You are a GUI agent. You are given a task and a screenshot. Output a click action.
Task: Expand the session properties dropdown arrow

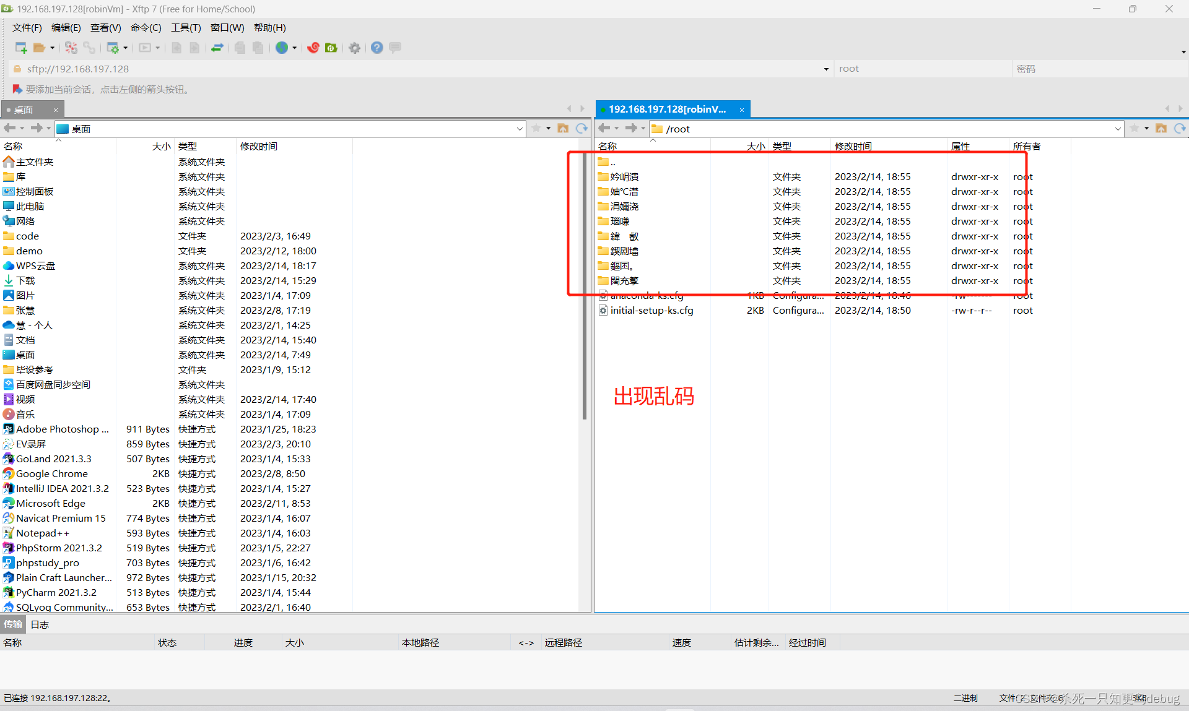(126, 48)
